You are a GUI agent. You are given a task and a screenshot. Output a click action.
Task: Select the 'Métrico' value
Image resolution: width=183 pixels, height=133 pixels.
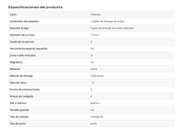95,103
